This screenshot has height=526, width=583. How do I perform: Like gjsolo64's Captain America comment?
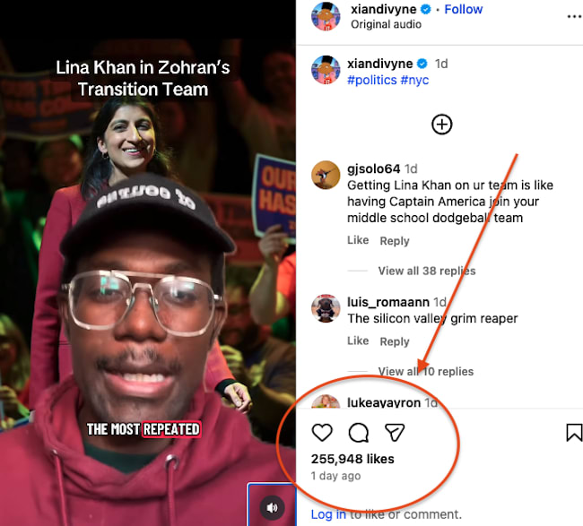(358, 240)
